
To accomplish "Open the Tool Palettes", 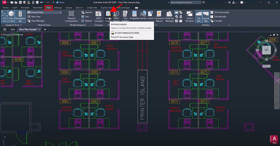I will coord(125,16).
